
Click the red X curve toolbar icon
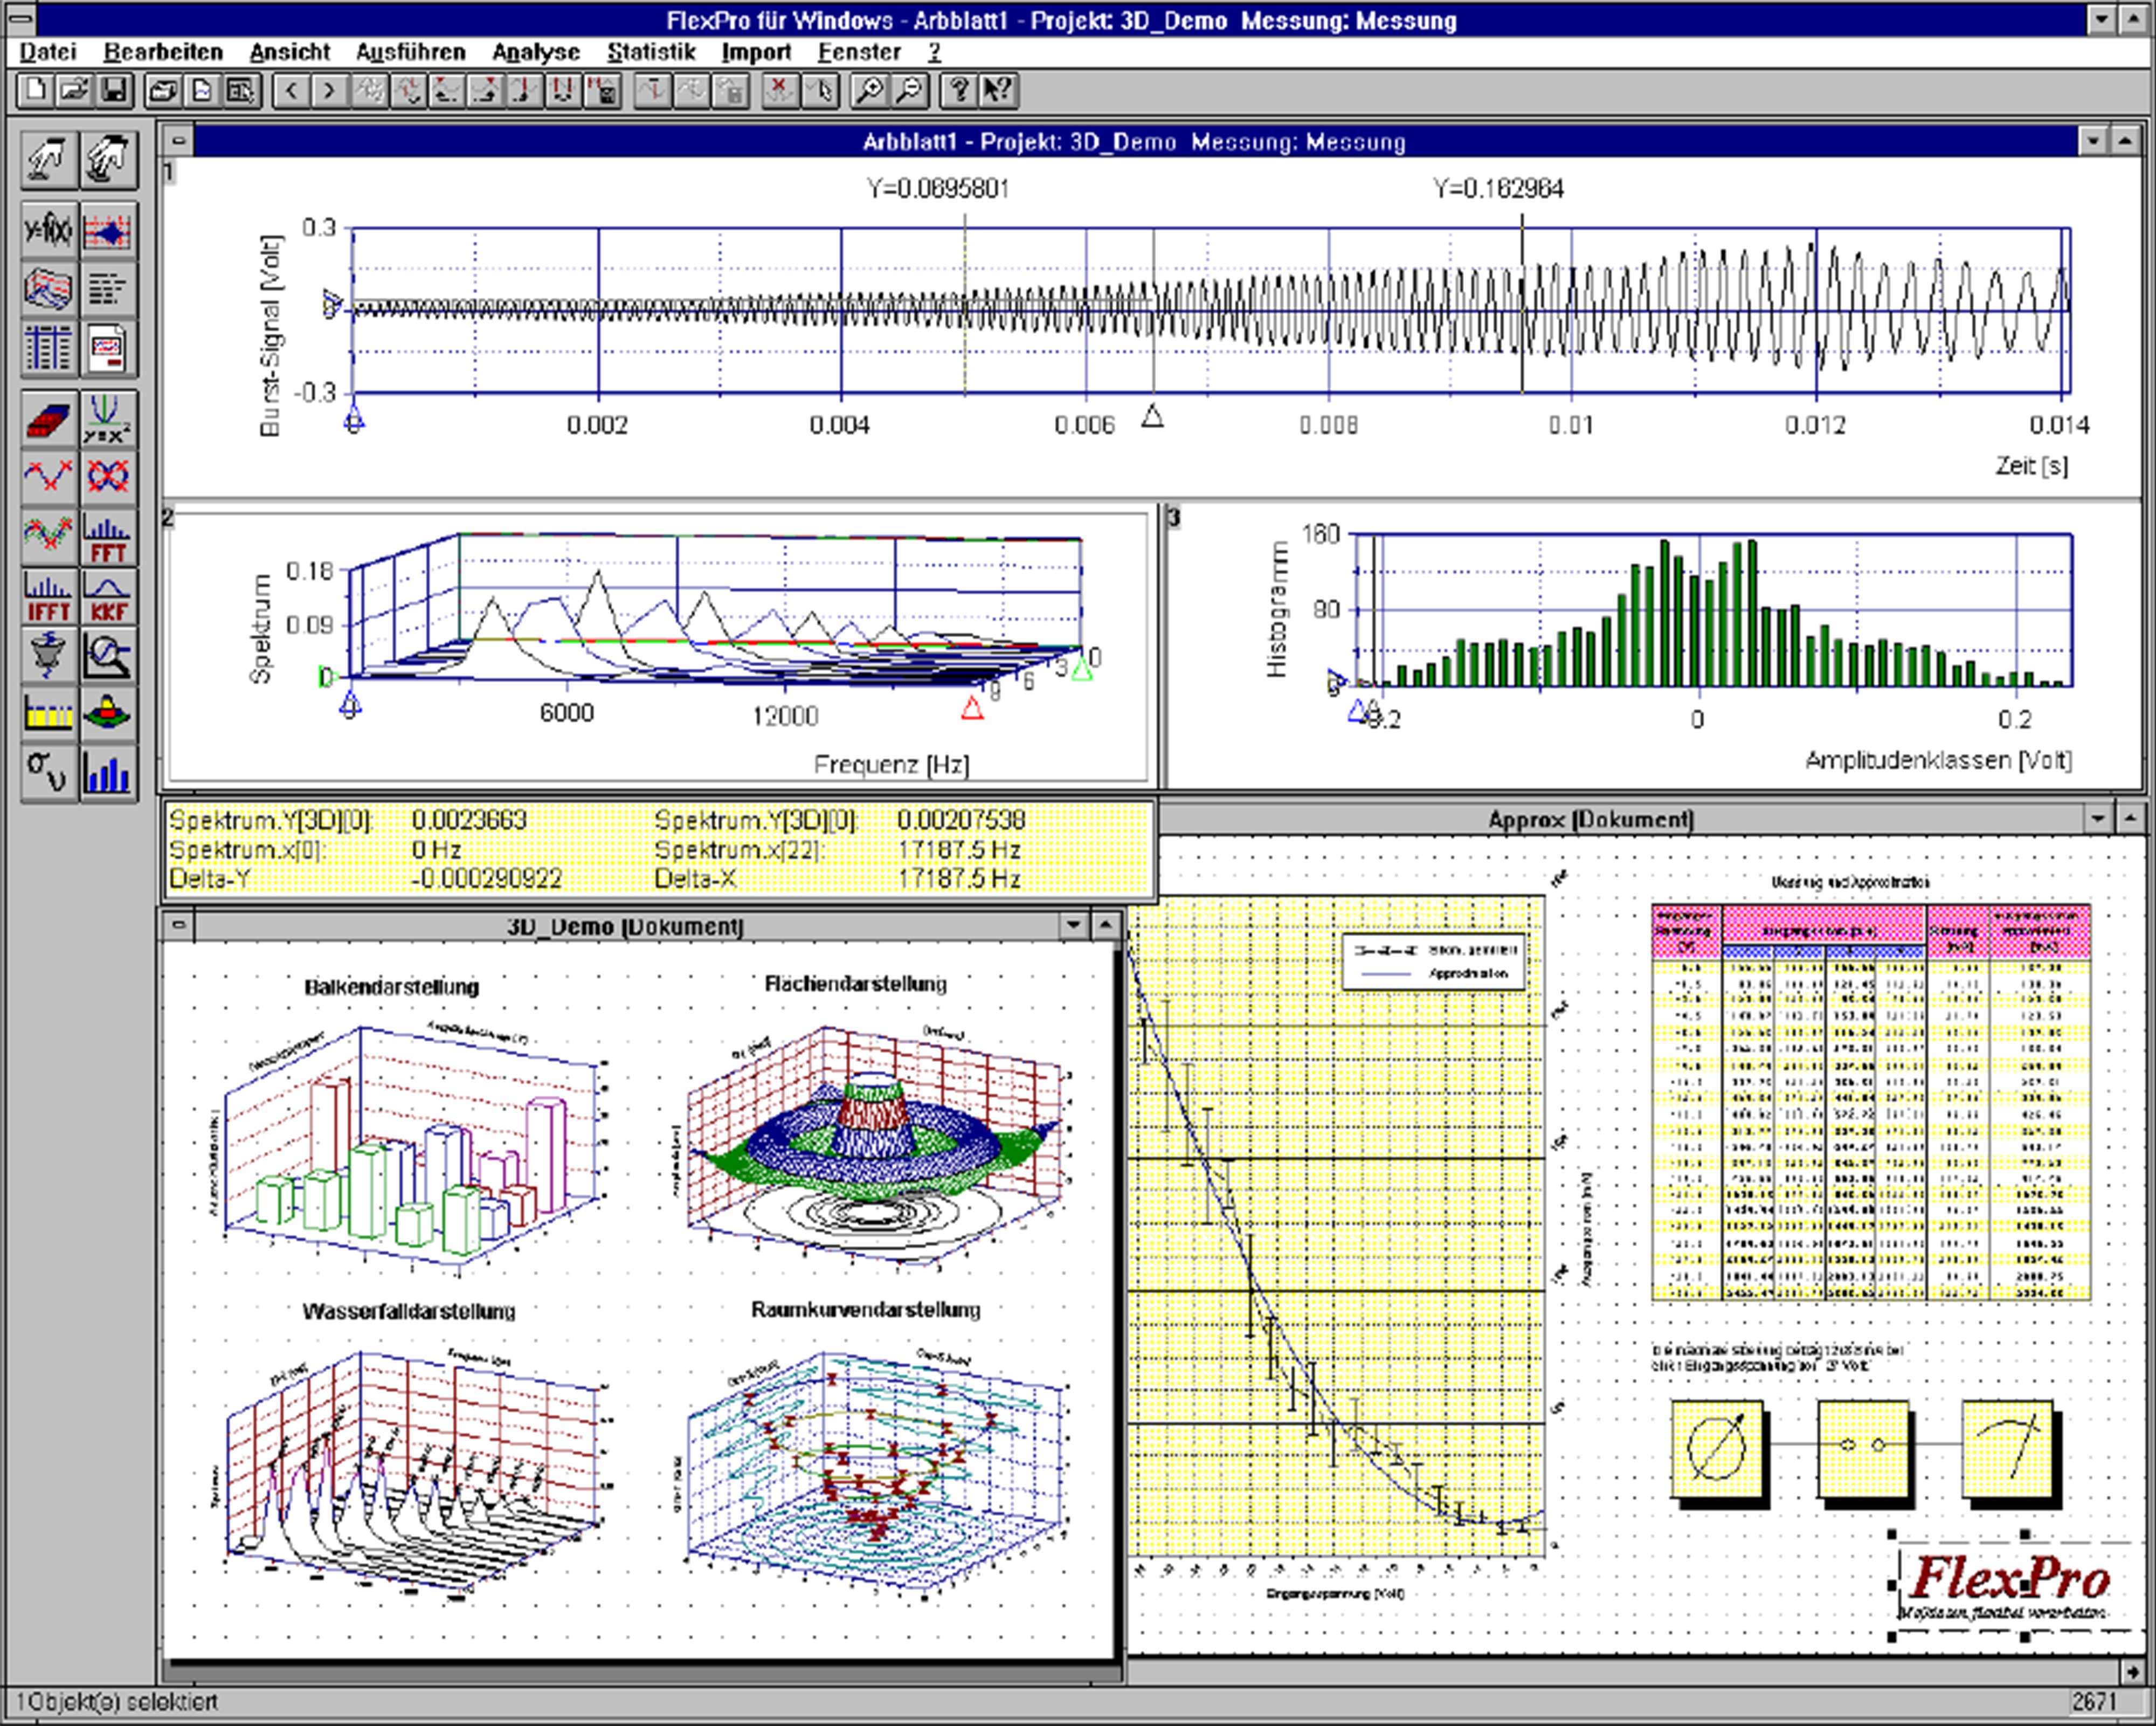779,91
